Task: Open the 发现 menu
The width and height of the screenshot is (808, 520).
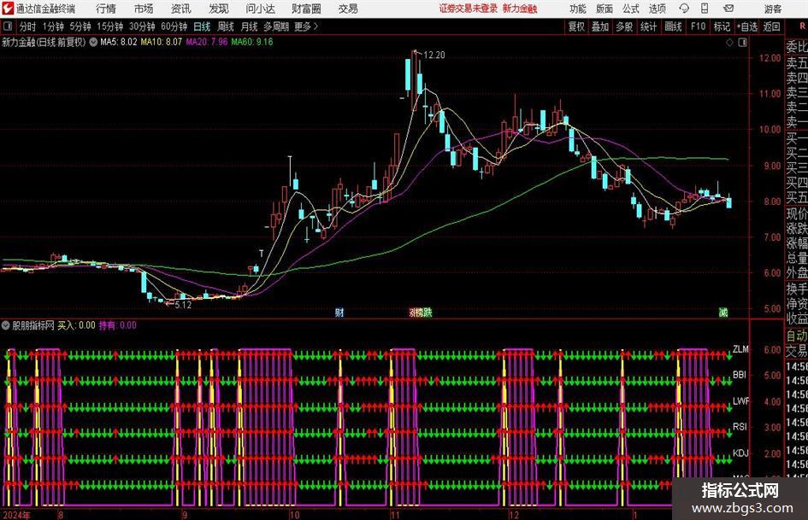Action: tap(219, 9)
